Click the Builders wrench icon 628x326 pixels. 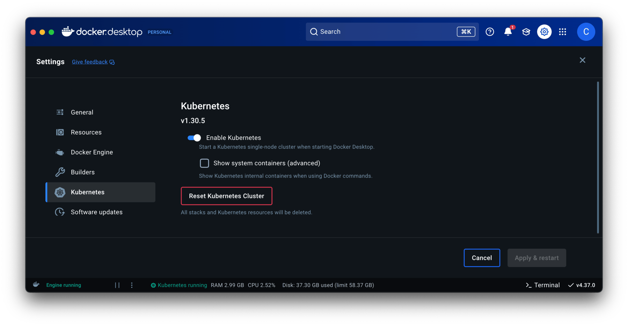[60, 172]
